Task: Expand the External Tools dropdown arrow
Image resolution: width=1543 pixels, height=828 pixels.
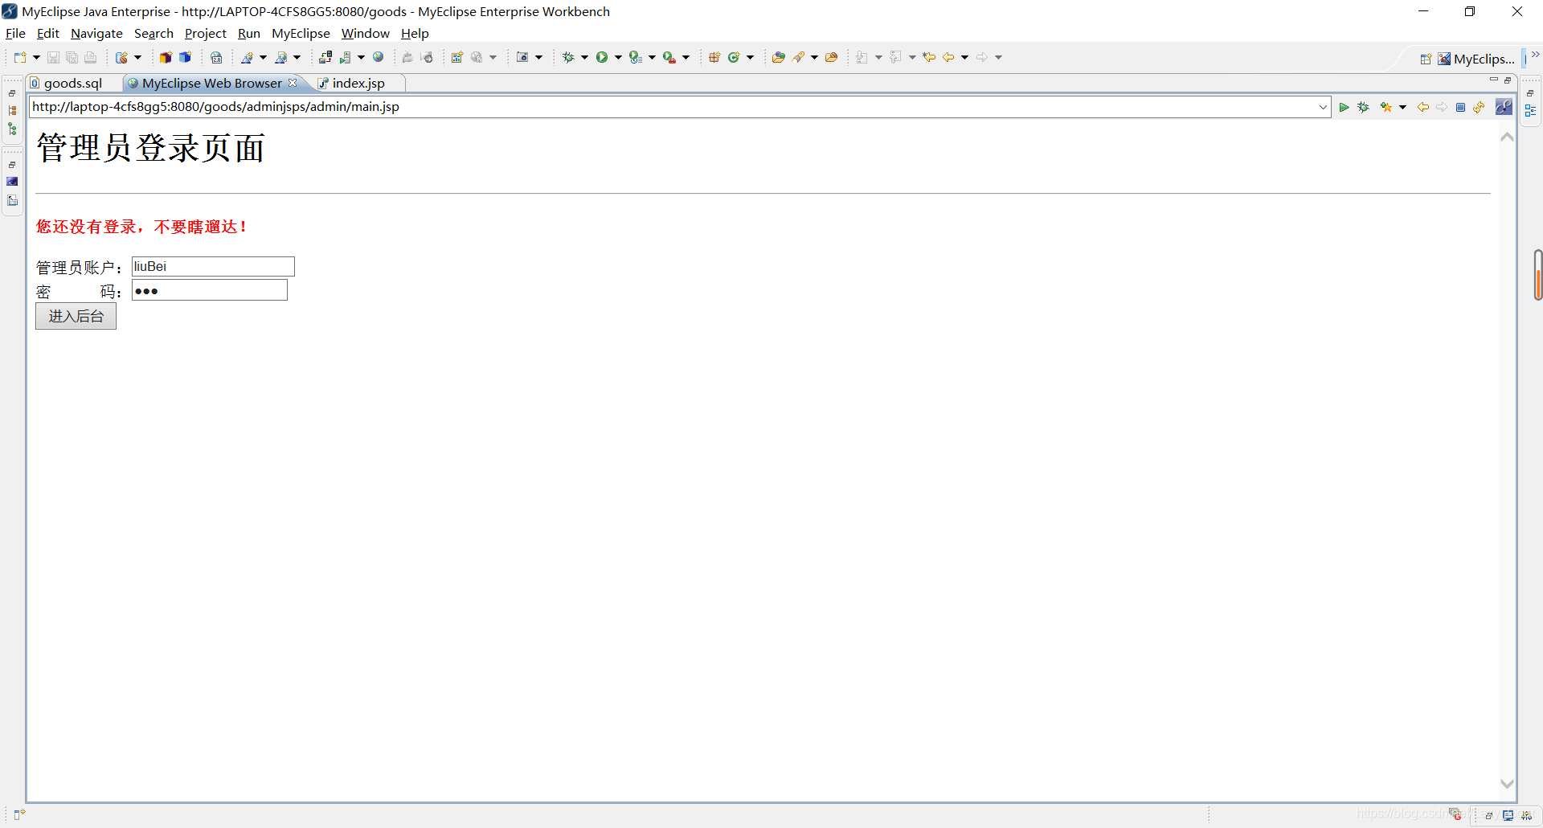Action: (x=686, y=57)
